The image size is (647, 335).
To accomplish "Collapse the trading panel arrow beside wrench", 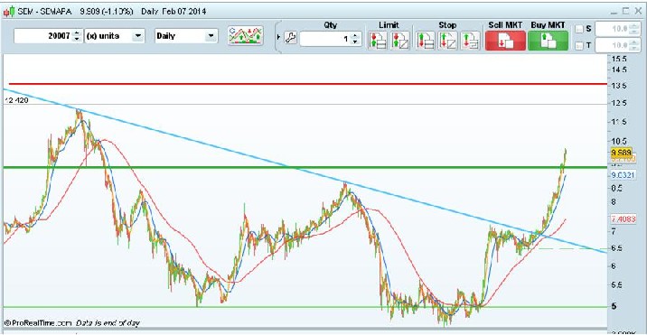I will click(x=278, y=38).
